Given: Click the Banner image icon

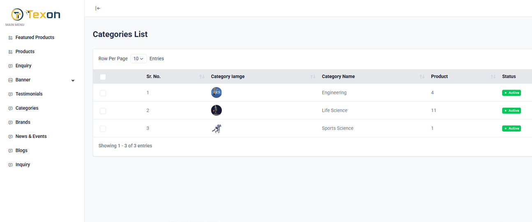Looking at the screenshot, I should [10, 80].
